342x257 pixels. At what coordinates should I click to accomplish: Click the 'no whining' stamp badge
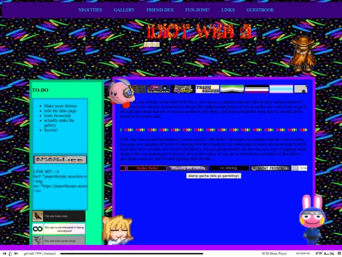(229, 168)
